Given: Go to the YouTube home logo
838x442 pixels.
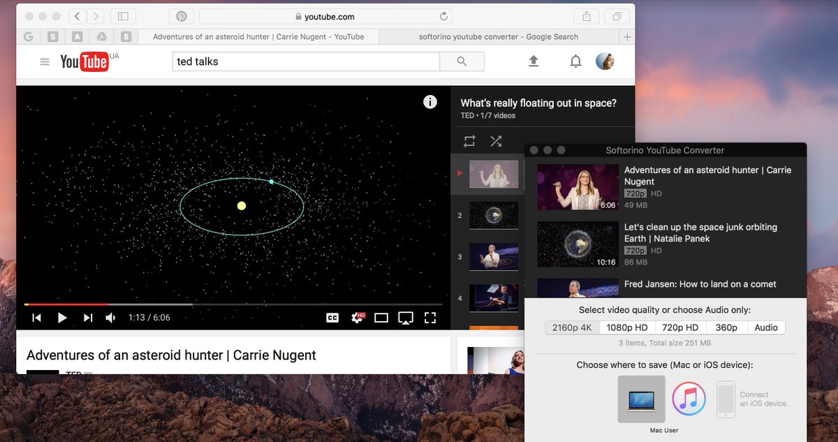Looking at the screenshot, I should point(84,61).
